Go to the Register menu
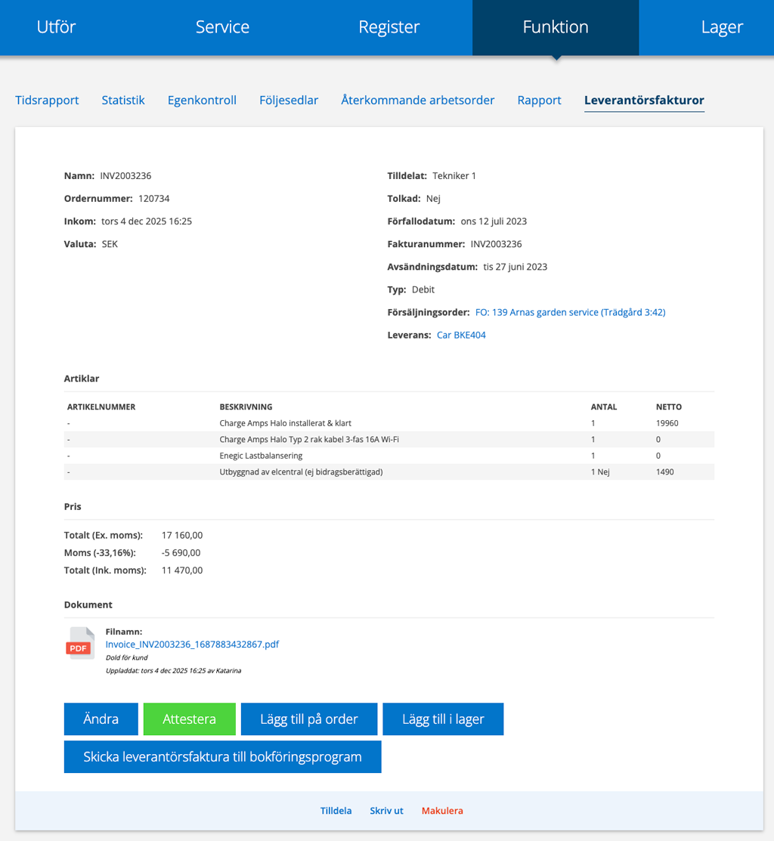774x841 pixels. (x=389, y=27)
